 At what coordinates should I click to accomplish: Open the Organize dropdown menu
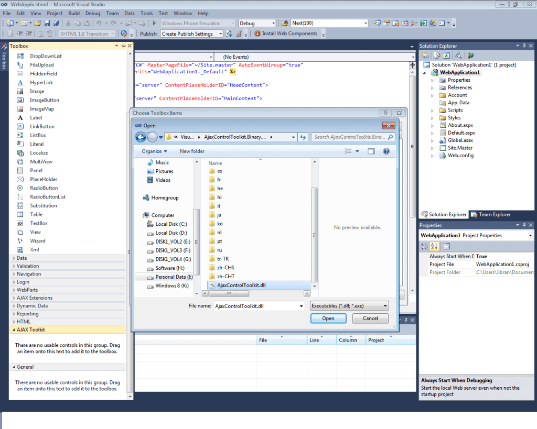pos(155,151)
